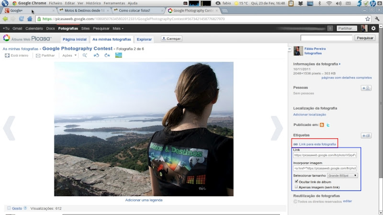Rotate photo left with counterclockwise icon
Image resolution: width=383 pixels, height=215 pixels.
point(96,56)
